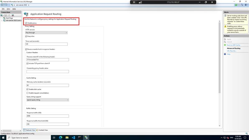Click the Application Request Routing feature icon

click(x=26, y=14)
